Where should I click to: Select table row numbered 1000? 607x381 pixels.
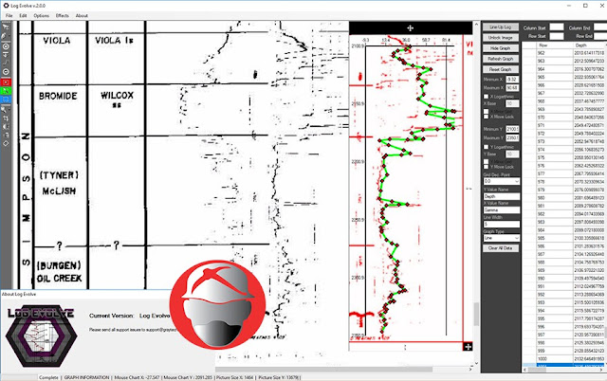coord(565,359)
